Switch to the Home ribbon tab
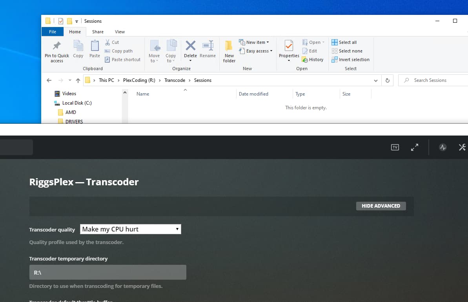The width and height of the screenshot is (468, 302). pos(75,32)
